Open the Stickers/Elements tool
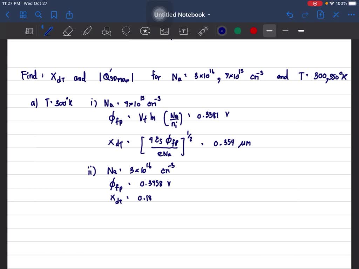 coord(145,31)
